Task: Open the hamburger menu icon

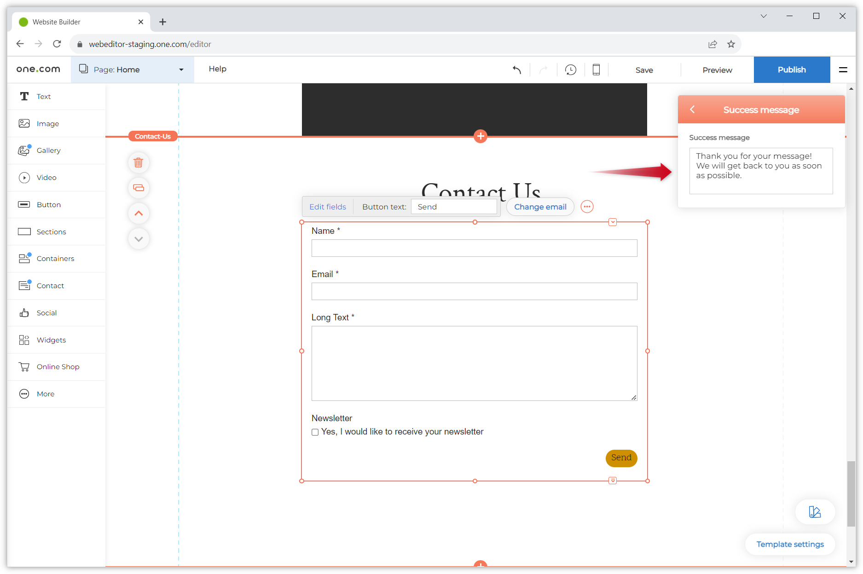Action: pyautogui.click(x=843, y=70)
